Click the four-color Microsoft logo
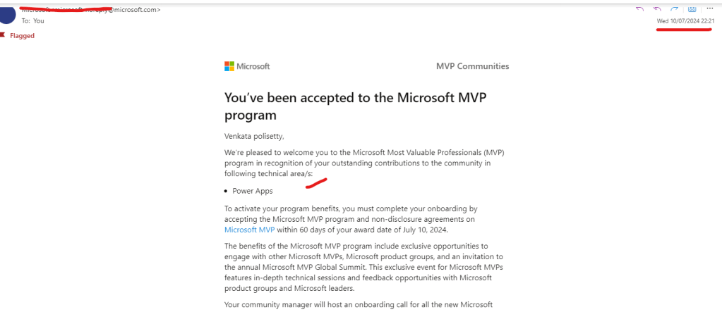Viewport: 722px width, 312px height. tap(229, 66)
